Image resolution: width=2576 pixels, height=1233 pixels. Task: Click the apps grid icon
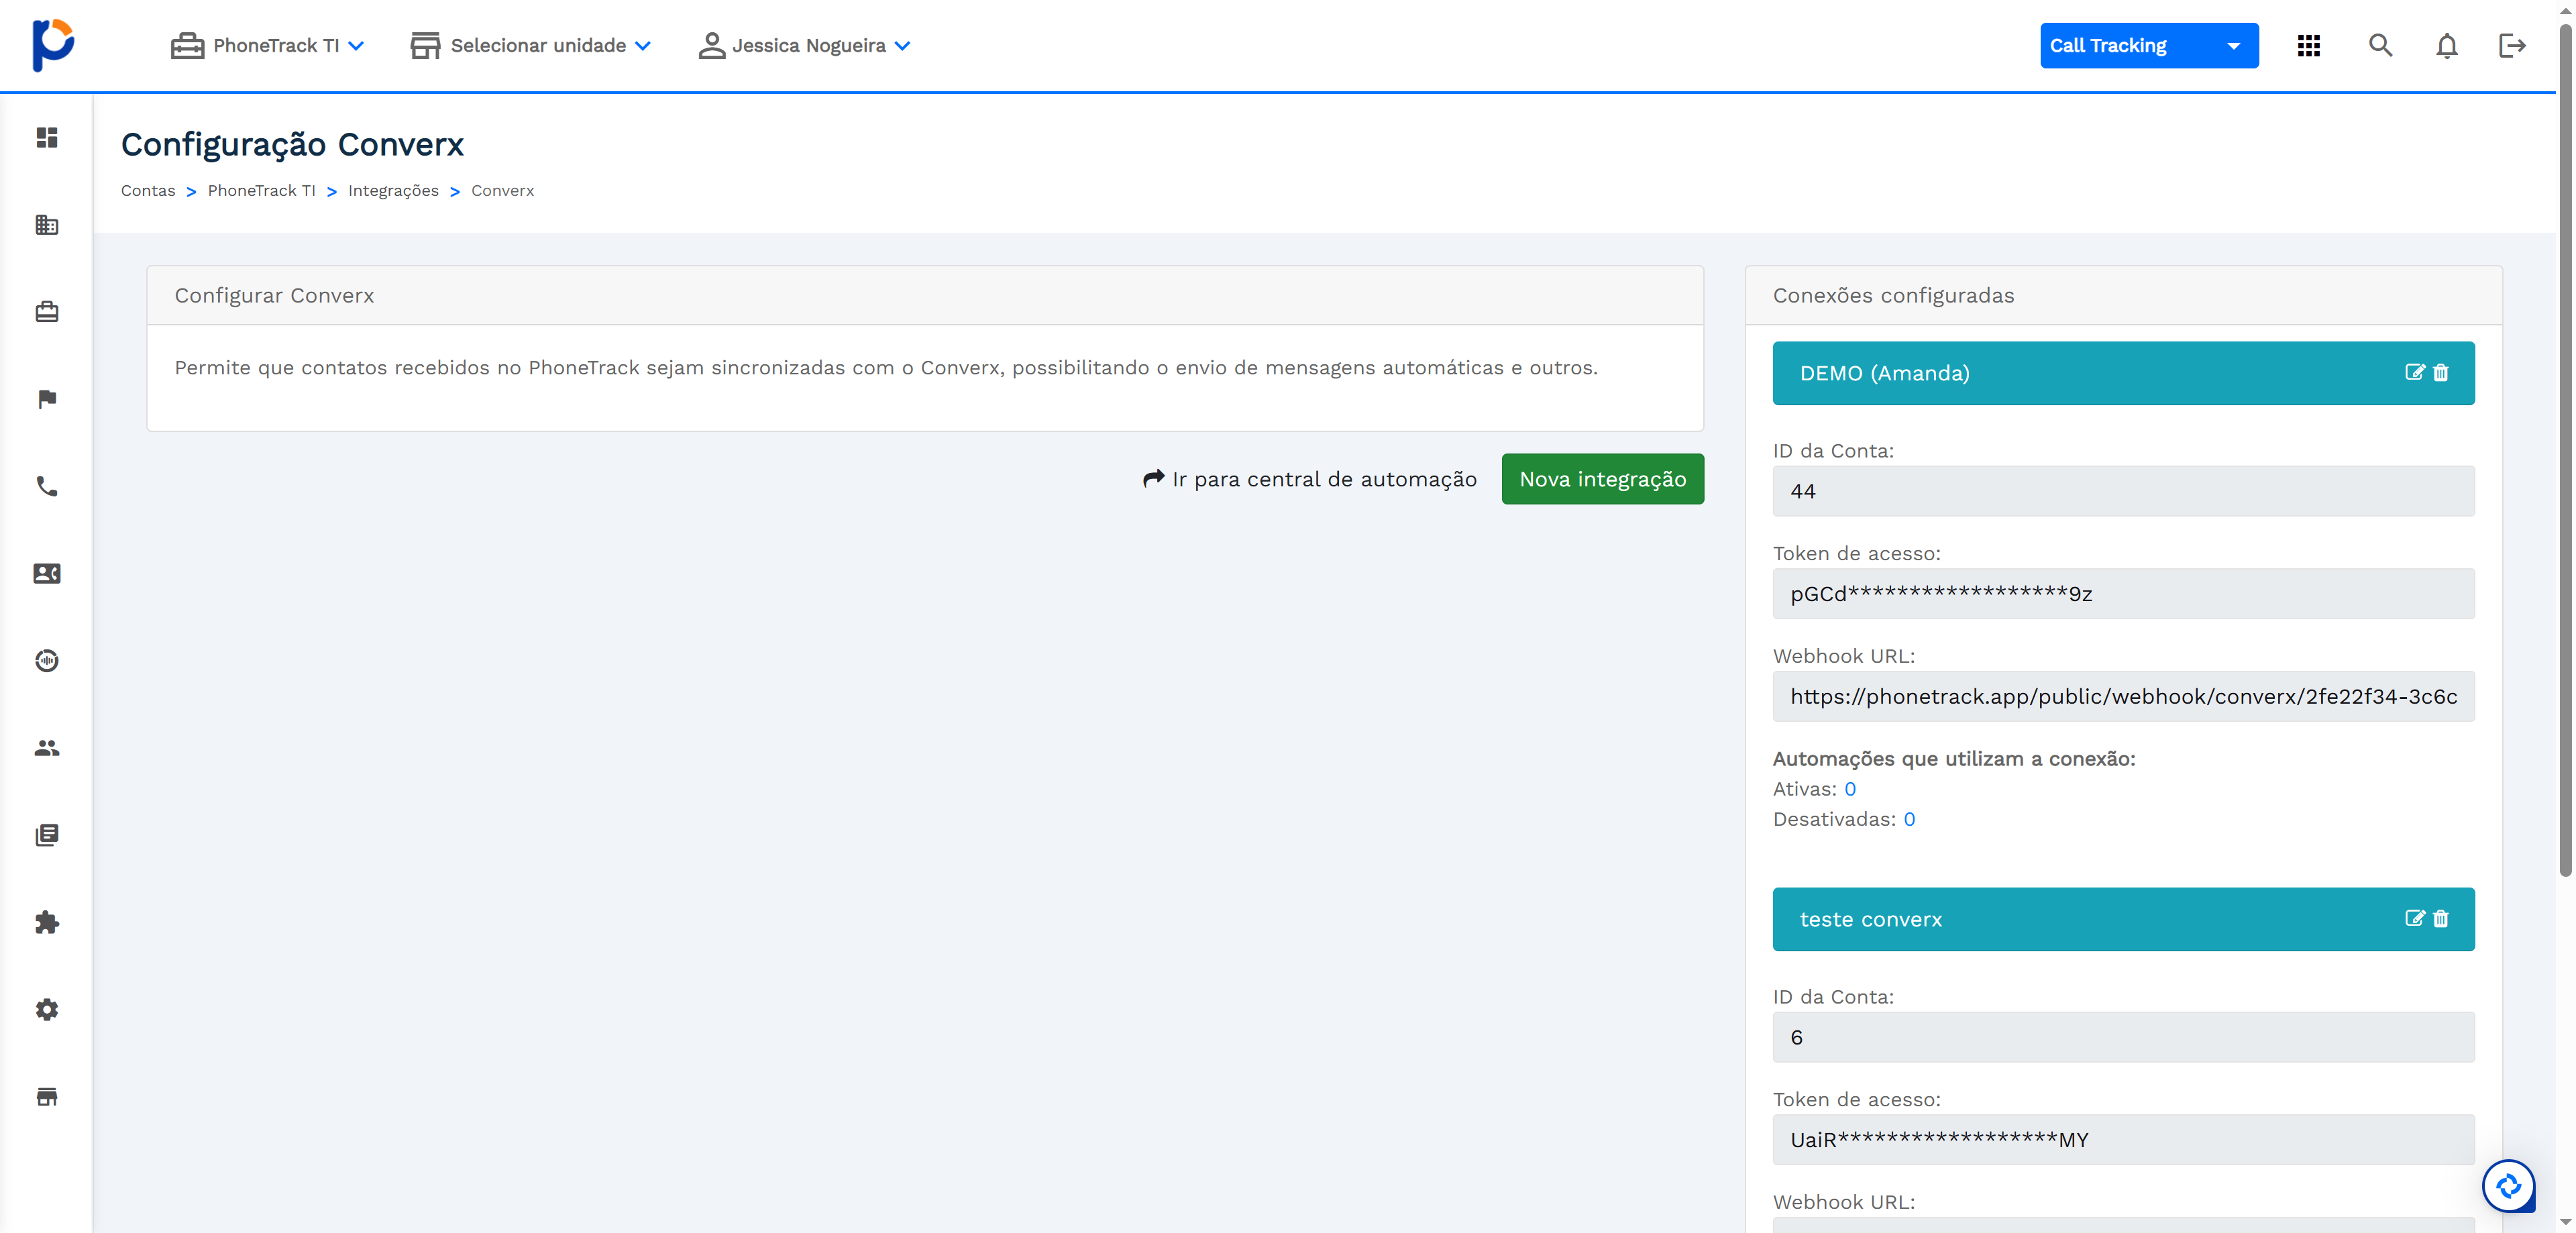pyautogui.click(x=2308, y=46)
